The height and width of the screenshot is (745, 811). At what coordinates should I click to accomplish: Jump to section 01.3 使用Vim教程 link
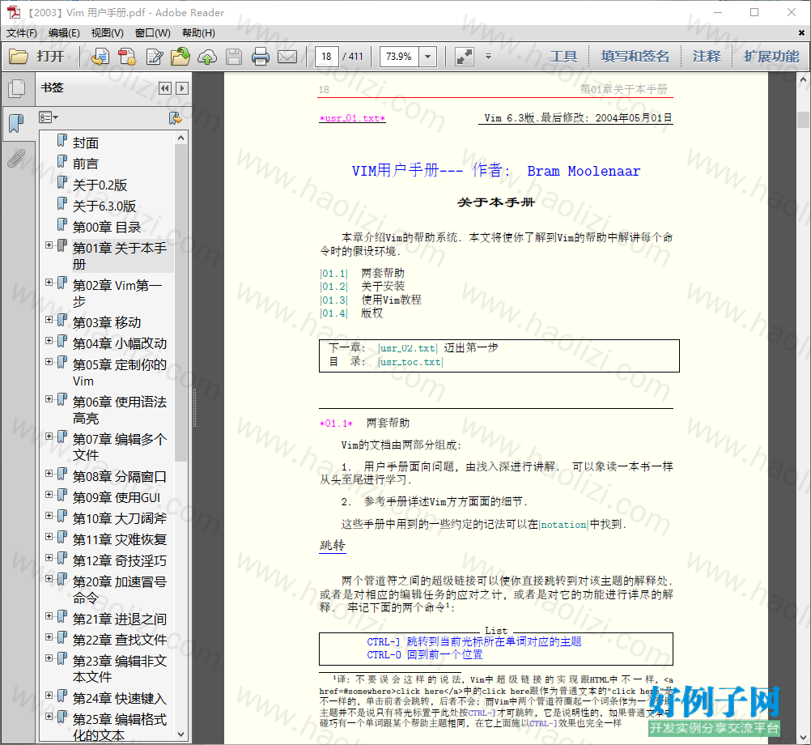[333, 300]
